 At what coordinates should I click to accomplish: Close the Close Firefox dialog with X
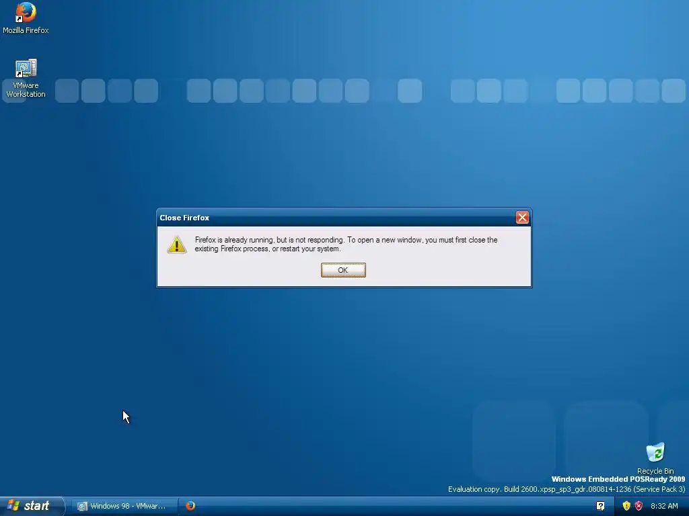point(522,218)
